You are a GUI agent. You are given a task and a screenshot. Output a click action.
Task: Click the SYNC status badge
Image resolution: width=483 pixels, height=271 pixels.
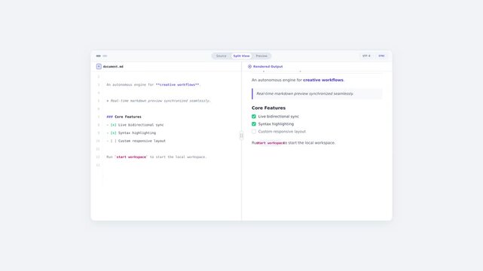pyautogui.click(x=381, y=56)
